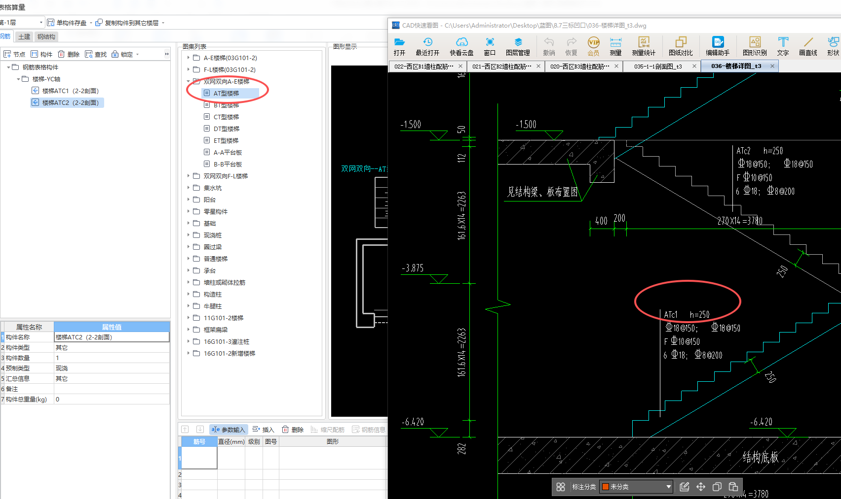This screenshot has height=499, width=841.
Task: Collapse the 双网双向A-E楼梯 folder
Action: 189,81
